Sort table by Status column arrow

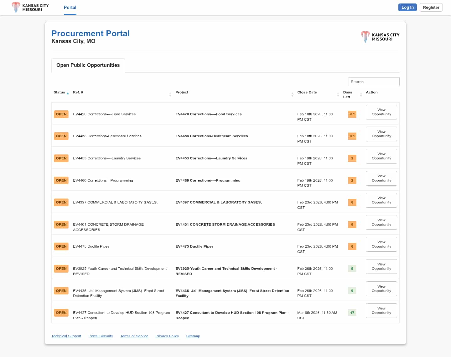[68, 93]
